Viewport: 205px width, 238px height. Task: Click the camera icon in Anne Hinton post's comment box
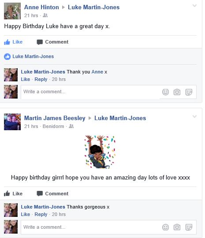click(x=177, y=92)
